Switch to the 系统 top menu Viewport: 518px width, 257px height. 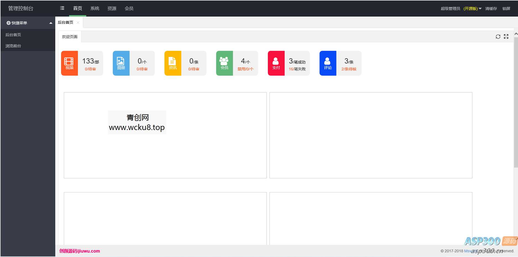pyautogui.click(x=95, y=9)
